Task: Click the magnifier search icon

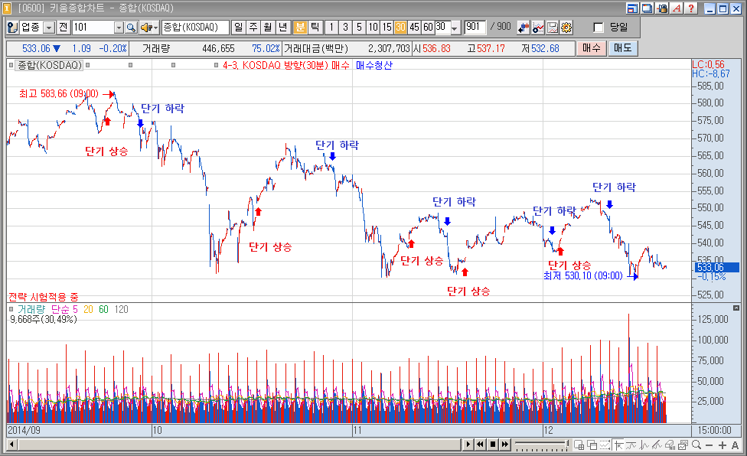Action: pyautogui.click(x=131, y=28)
